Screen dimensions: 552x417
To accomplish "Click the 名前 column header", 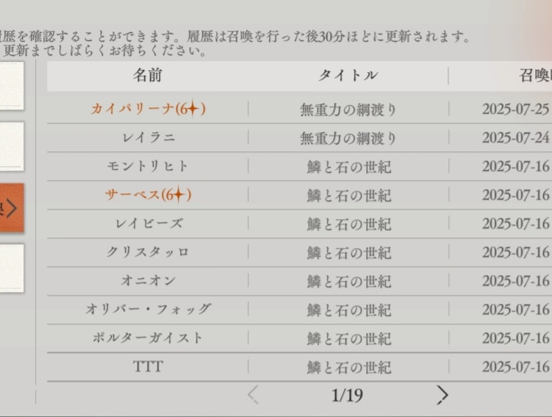I will (147, 75).
